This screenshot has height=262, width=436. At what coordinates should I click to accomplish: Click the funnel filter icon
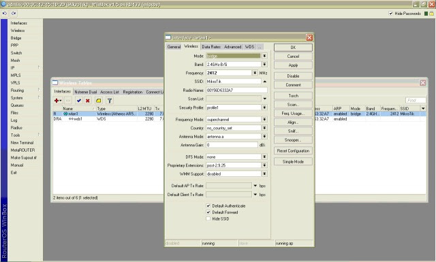[110, 101]
